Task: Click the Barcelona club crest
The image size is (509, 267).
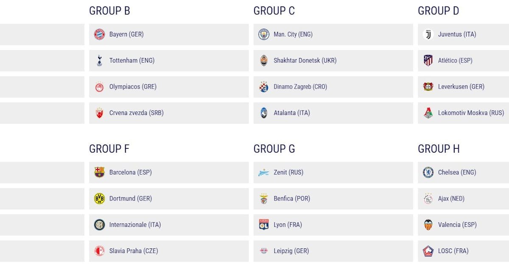Action: coord(99,172)
